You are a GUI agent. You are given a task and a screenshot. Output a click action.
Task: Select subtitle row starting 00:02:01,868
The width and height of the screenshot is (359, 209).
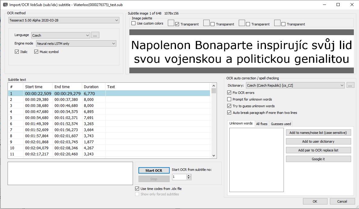[109, 142]
